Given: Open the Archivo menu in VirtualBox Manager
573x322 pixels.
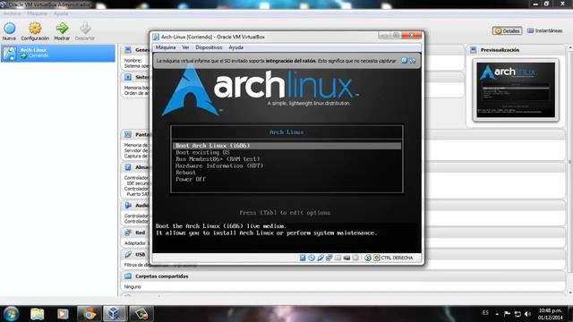Looking at the screenshot, I should 12,13.
